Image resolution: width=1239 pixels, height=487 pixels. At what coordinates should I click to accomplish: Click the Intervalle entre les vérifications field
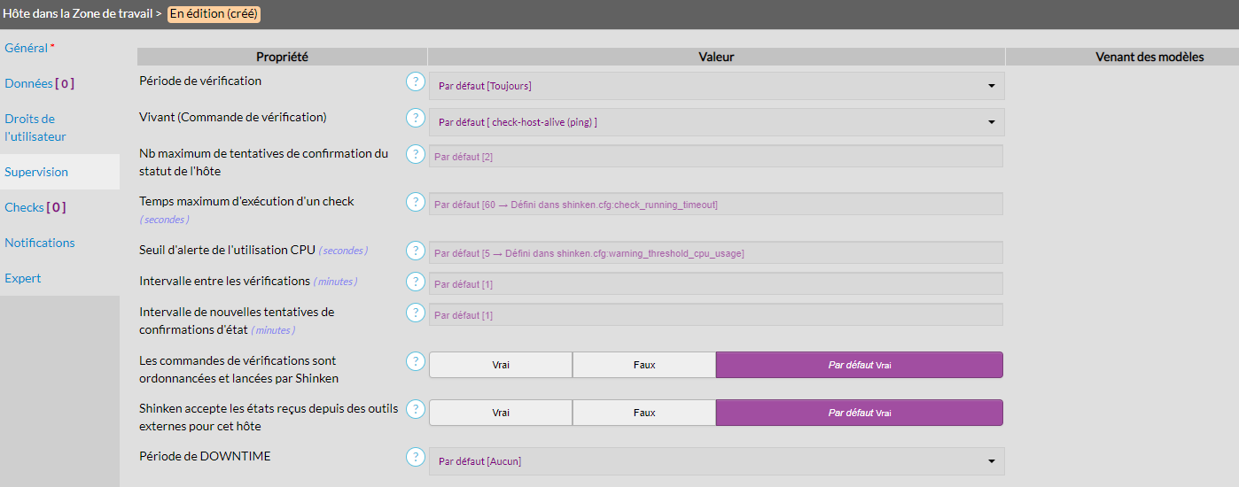pyautogui.click(x=715, y=284)
